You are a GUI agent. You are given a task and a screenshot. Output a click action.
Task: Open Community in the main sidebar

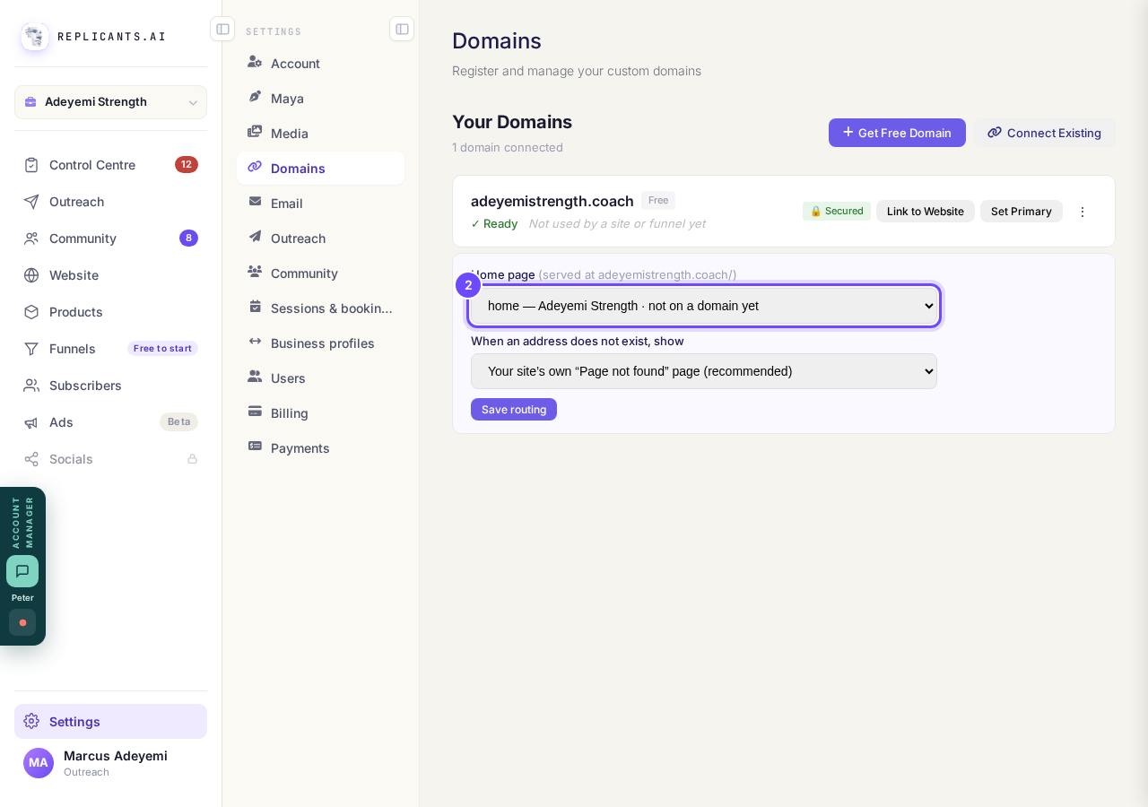tap(110, 239)
